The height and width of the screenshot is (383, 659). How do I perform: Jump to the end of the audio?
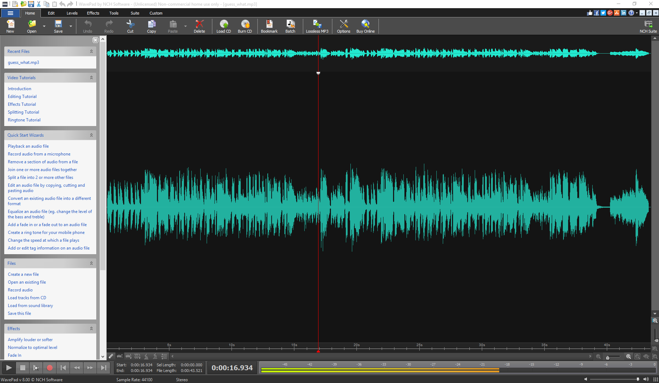point(104,368)
